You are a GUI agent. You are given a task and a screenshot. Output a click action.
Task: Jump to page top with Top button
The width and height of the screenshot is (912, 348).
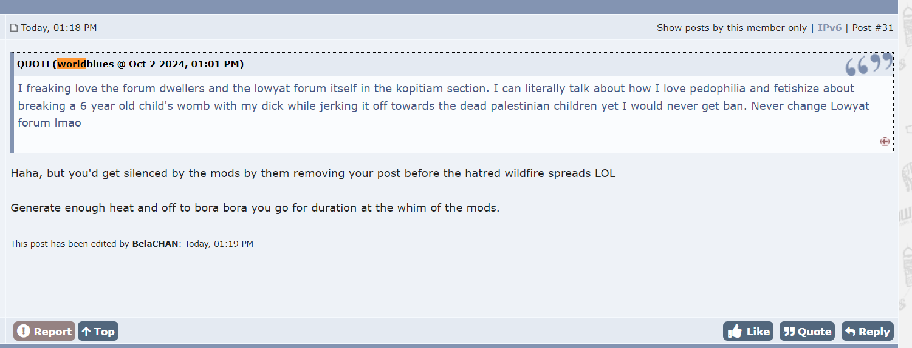click(98, 331)
